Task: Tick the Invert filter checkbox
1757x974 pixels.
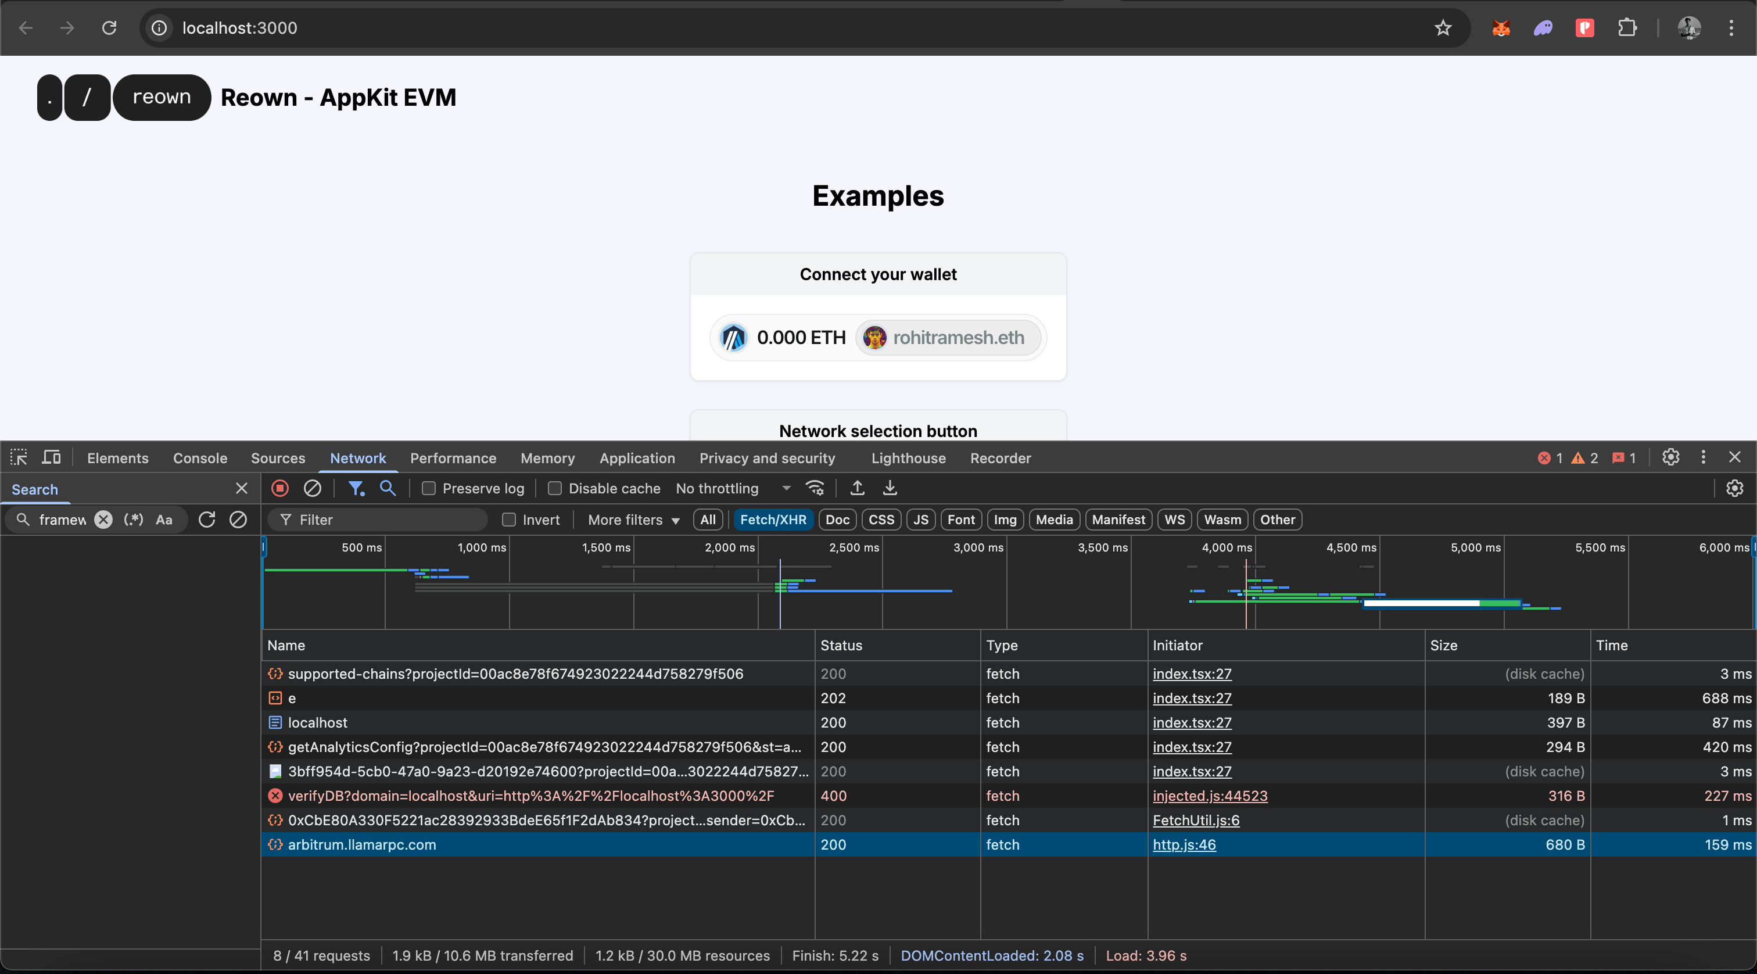Action: click(x=509, y=520)
